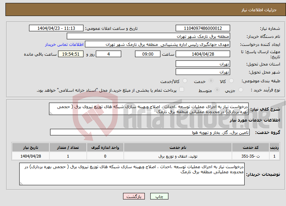Image resolution: width=286 pixels, height=206 pixels.
Task: Click the resize handle of توضیحات خریدار textarea
Action: pos(21,183)
